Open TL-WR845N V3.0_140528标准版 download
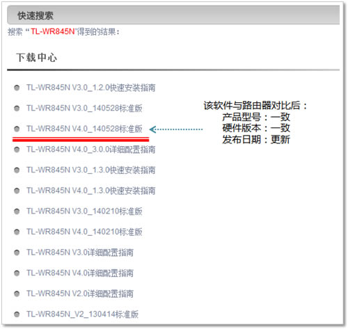 (84, 109)
